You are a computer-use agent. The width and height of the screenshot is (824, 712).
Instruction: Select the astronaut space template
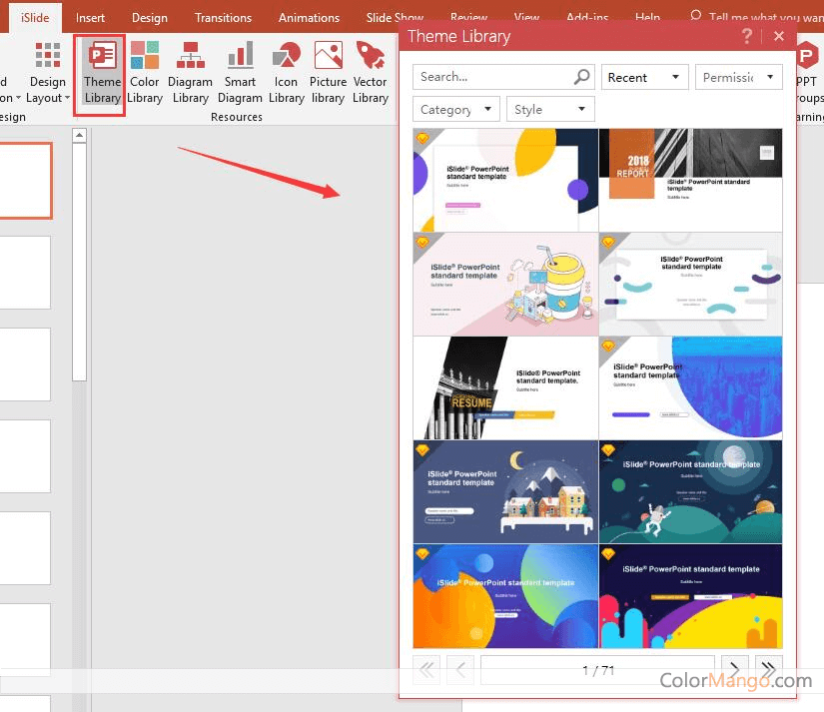(x=690, y=492)
